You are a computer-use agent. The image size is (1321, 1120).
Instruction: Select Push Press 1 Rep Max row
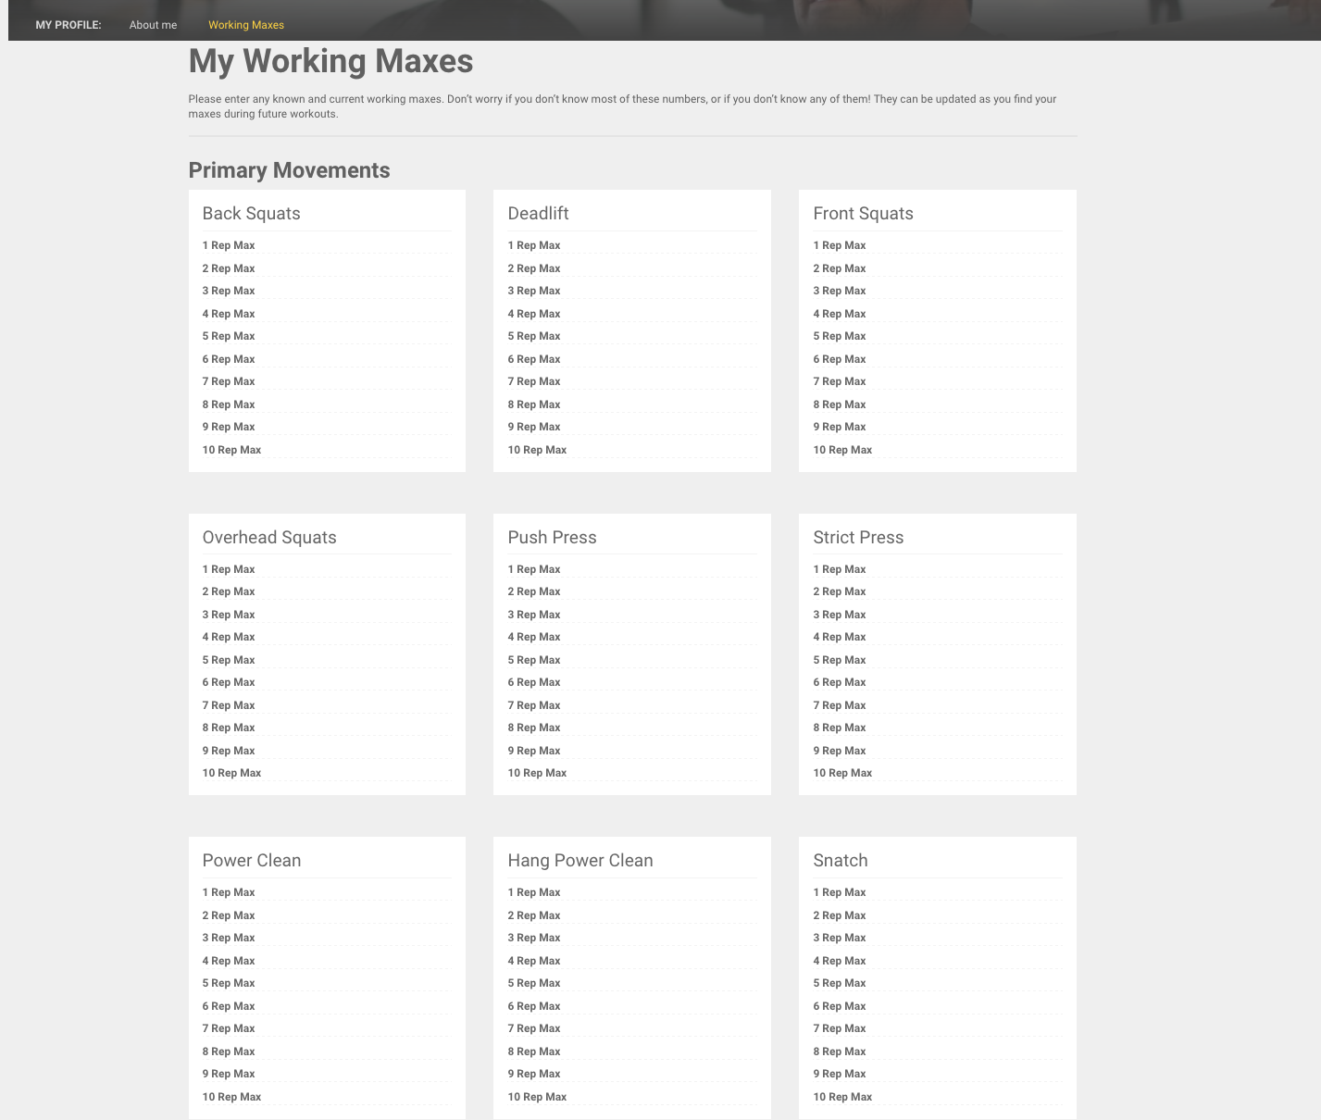point(632,569)
